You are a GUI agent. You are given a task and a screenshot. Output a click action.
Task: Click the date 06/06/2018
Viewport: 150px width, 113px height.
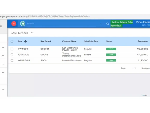tap(24, 61)
